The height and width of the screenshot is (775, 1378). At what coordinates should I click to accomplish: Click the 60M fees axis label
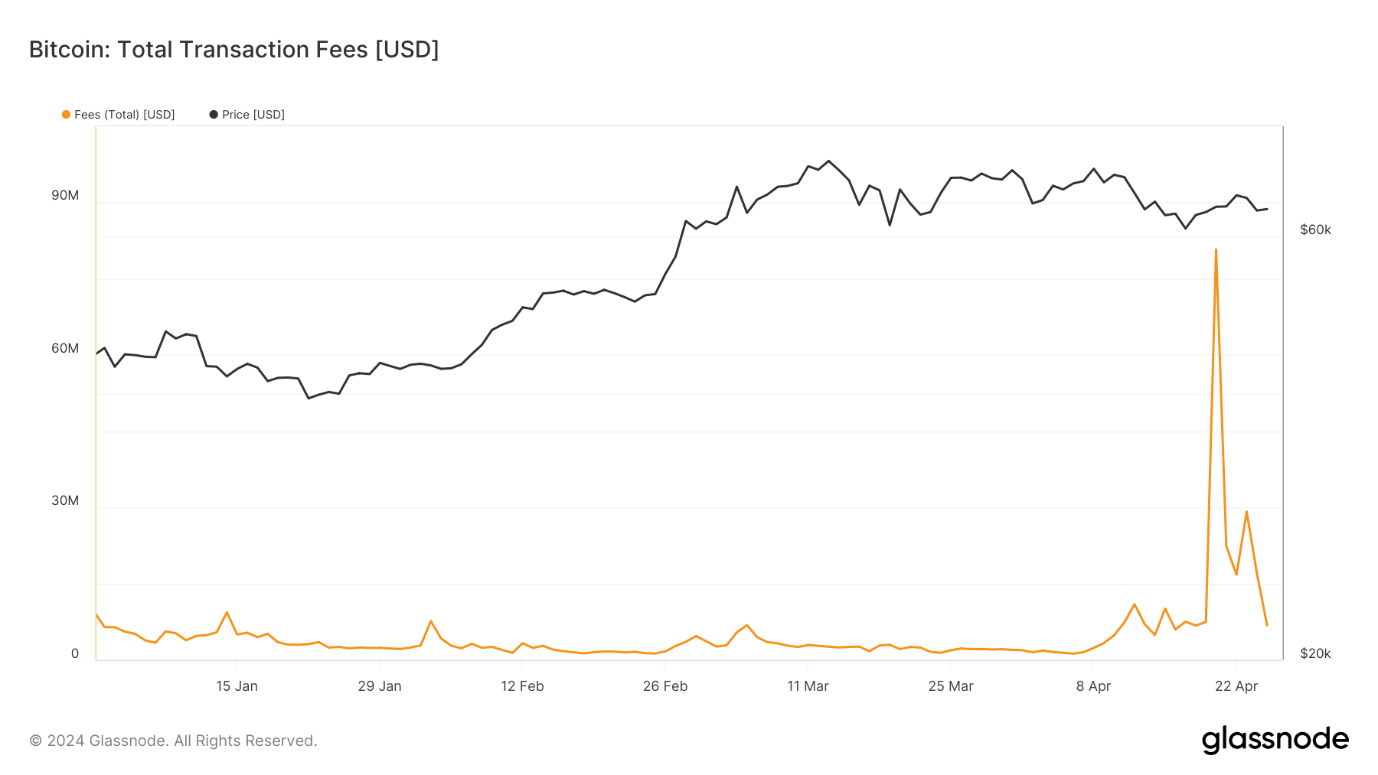point(65,348)
